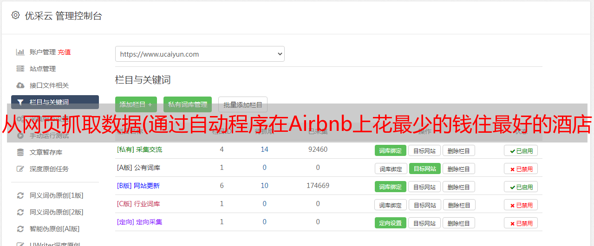The height and width of the screenshot is (246, 594).
Task: Click the 174669 collected count
Action: (318, 186)
